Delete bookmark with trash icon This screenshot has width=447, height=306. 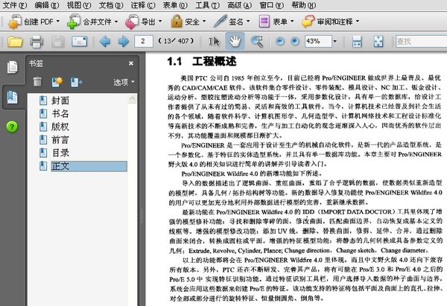click(x=37, y=82)
